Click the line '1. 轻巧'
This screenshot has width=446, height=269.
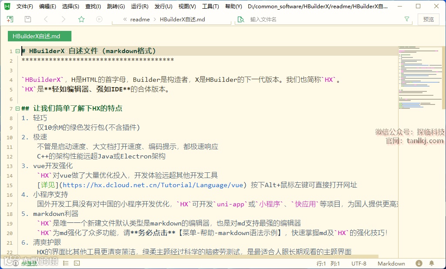pyautogui.click(x=34, y=118)
